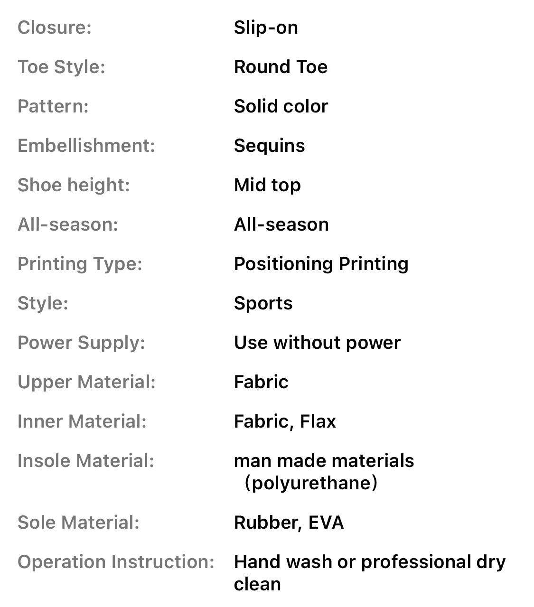Select the "Sports" style value
534x607 pixels.
(x=263, y=303)
